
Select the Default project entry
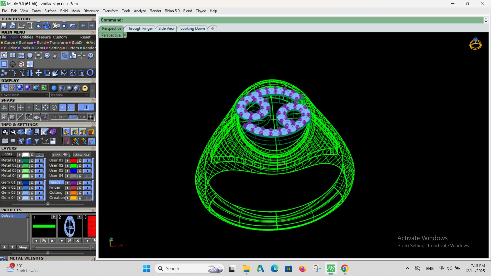[13, 216]
